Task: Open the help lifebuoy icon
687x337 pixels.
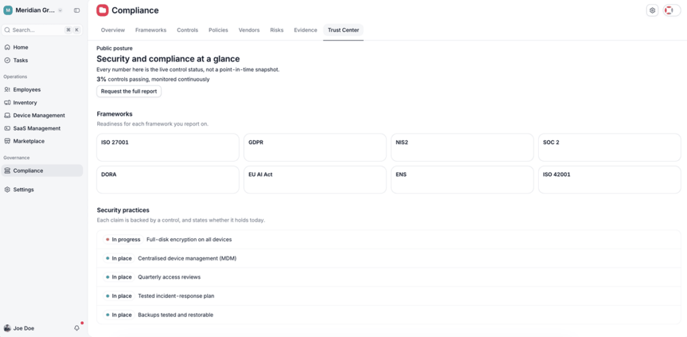Action: 669,11
